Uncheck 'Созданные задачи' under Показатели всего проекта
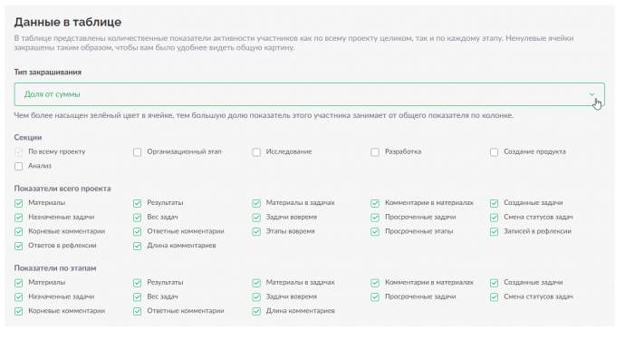This screenshot has width=625, height=340. pyautogui.click(x=495, y=203)
